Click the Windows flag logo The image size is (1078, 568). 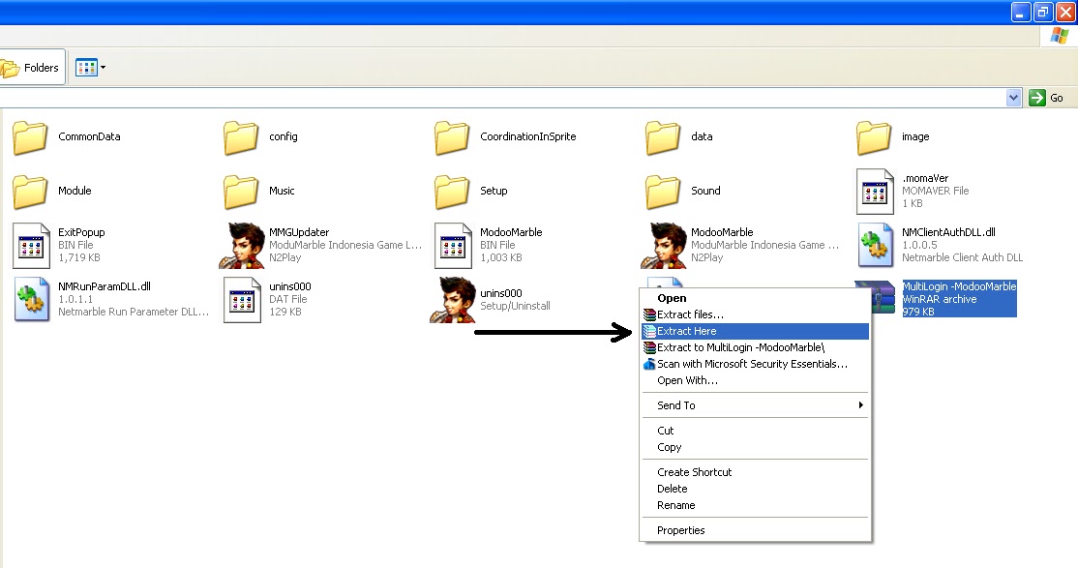pos(1060,36)
